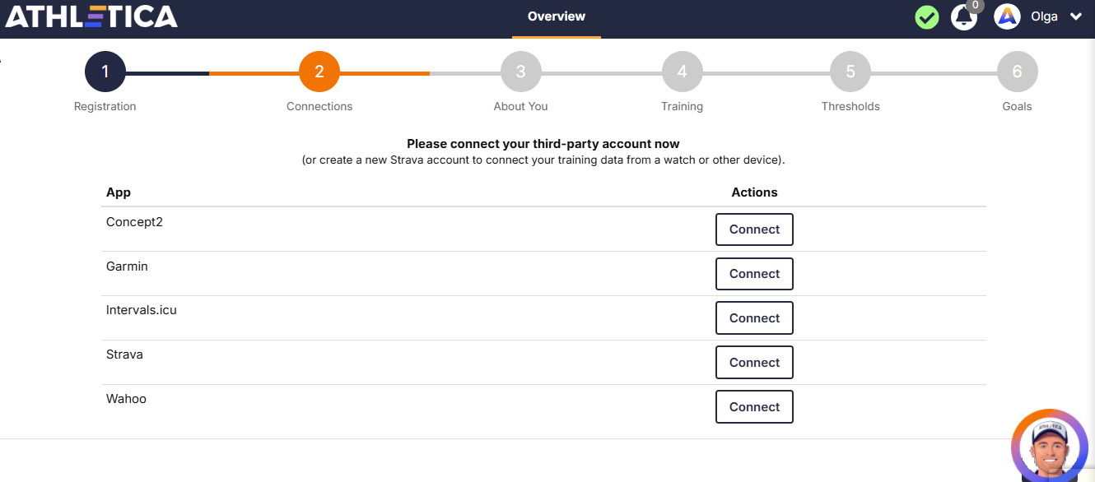The width and height of the screenshot is (1095, 482).
Task: Connect the Intervals.icu account
Action: click(x=754, y=318)
